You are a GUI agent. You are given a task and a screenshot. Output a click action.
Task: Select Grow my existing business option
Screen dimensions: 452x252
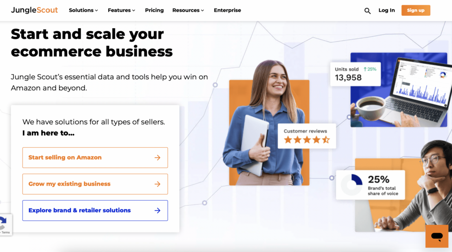coord(95,184)
